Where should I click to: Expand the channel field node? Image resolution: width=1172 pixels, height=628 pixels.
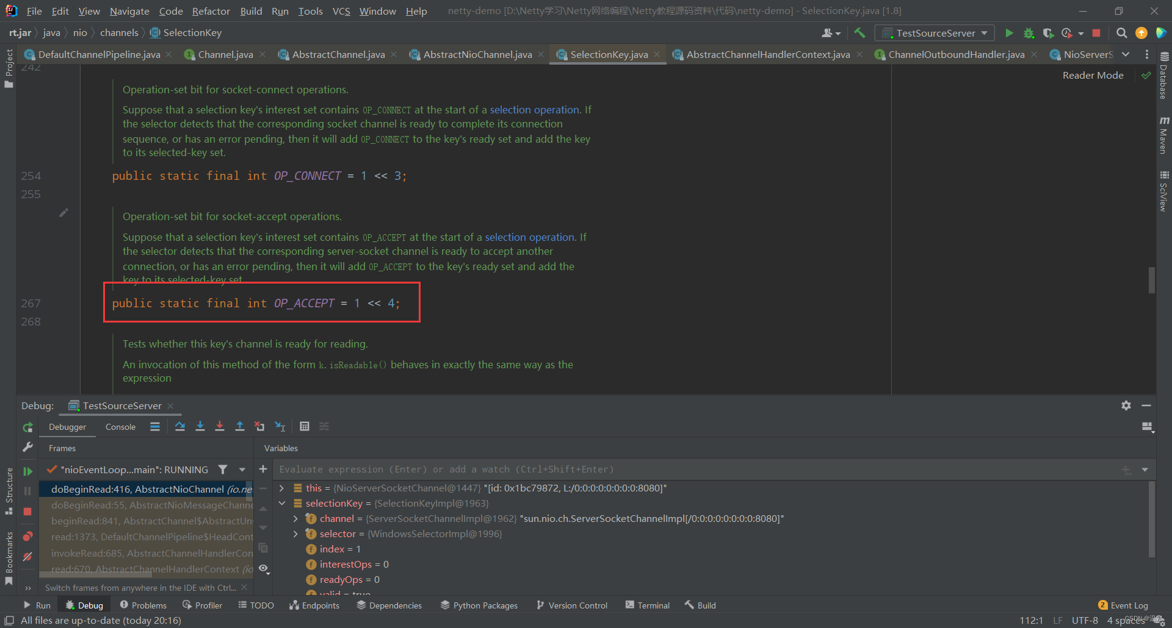(295, 519)
